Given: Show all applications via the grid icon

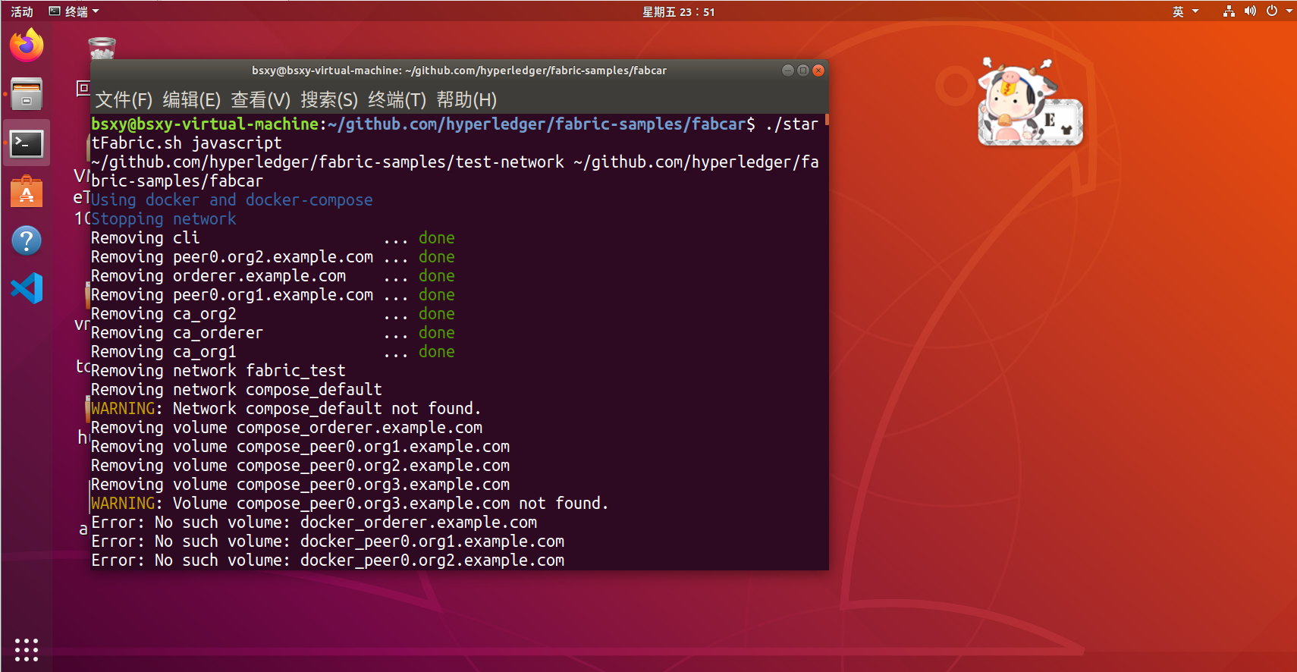Looking at the screenshot, I should point(27,650).
